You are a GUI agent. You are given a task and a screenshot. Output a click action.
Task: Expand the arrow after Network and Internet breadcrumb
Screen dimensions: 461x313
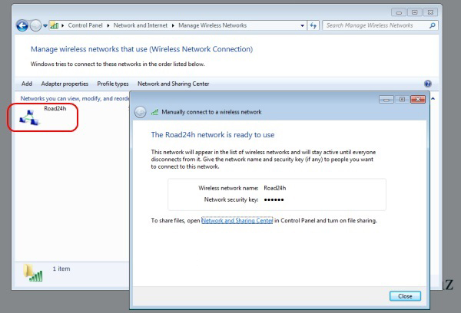(x=173, y=26)
